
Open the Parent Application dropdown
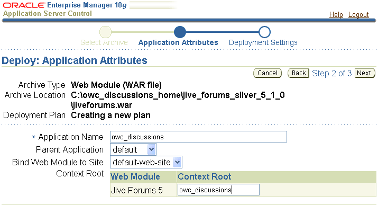click(x=133, y=149)
